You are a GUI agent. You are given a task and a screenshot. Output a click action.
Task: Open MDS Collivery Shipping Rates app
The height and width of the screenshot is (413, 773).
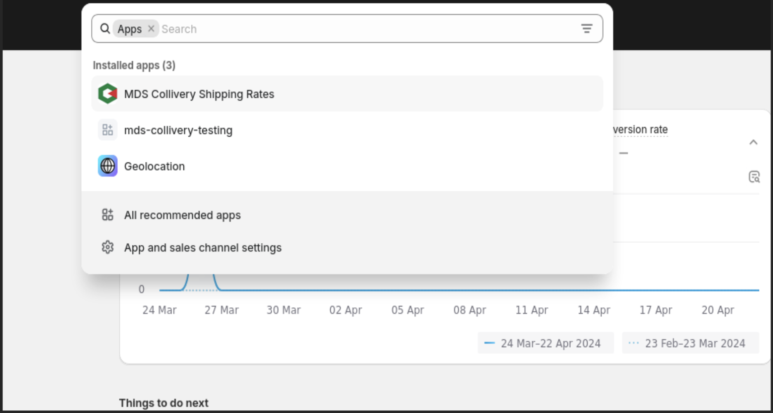[199, 94]
